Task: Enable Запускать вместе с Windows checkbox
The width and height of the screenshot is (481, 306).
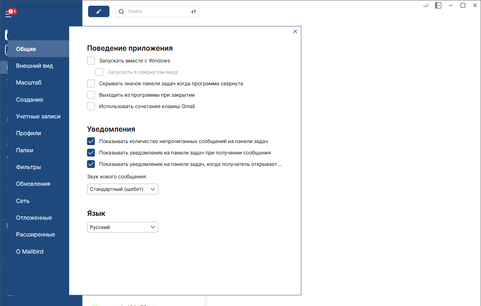Action: click(x=91, y=61)
